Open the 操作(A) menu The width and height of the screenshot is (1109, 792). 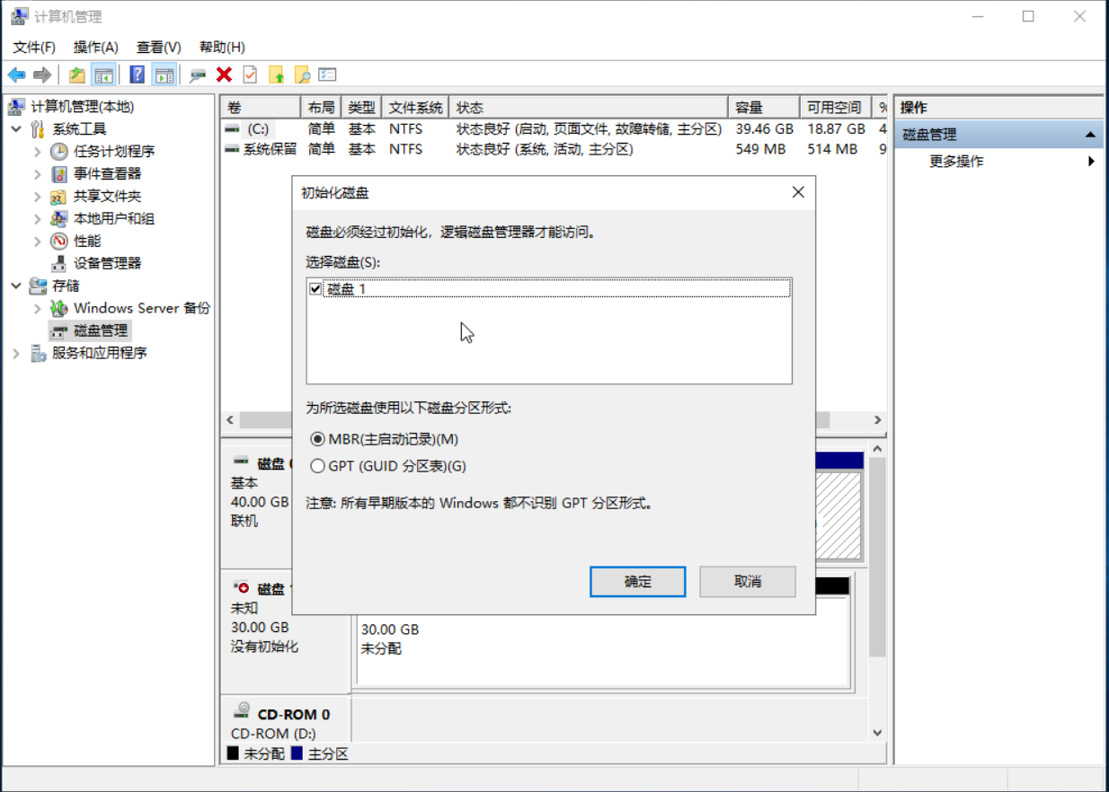(96, 47)
